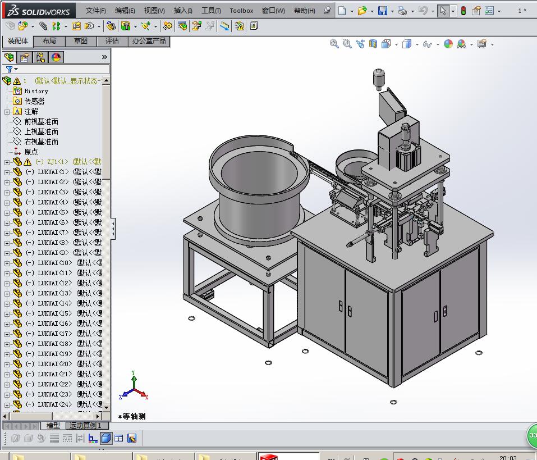Click the Zoom to Fit magnifier icon
Viewport: 537px width, 460px height.
334,43
